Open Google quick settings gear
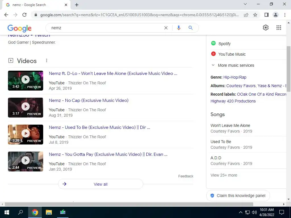Viewport: 291px width, 218px height. pos(266,28)
